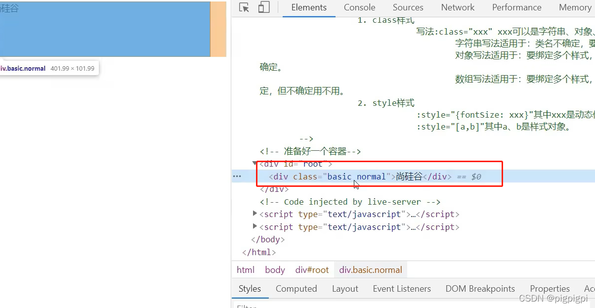Screen dimensions: 595x308
Task: Select the closing html tag line
Action: [259, 252]
